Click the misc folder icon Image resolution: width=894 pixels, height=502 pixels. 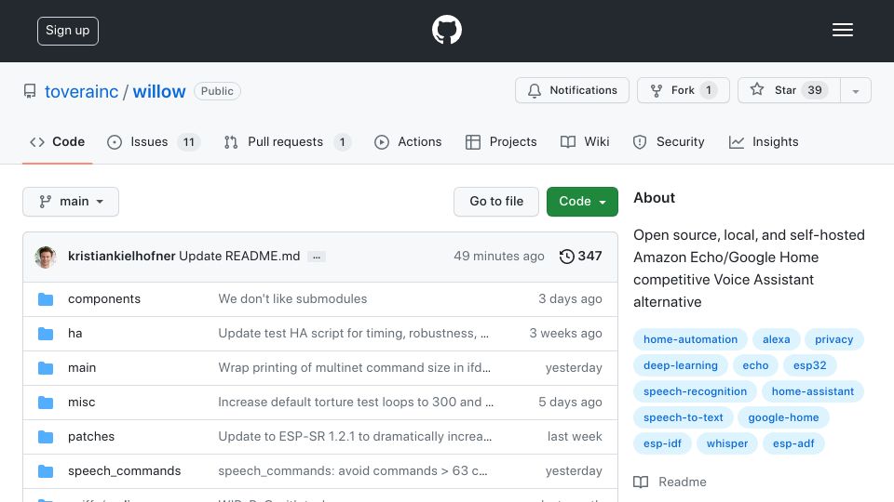[x=46, y=403]
